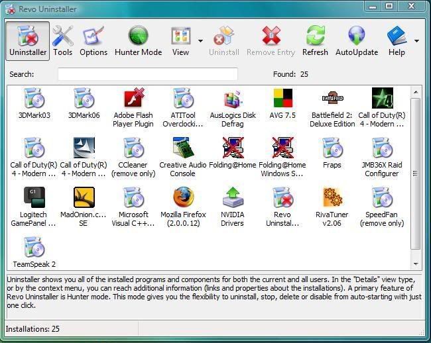Screen dimensions: 431x343
Task: Select Adobe Flash Player Plugin icon
Action: pyautogui.click(x=133, y=98)
